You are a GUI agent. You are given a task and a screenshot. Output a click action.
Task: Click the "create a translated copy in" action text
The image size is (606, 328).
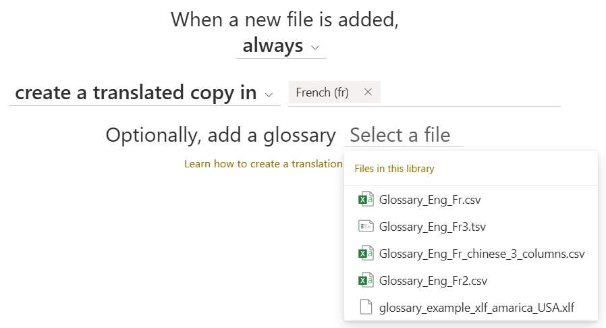[x=136, y=93]
